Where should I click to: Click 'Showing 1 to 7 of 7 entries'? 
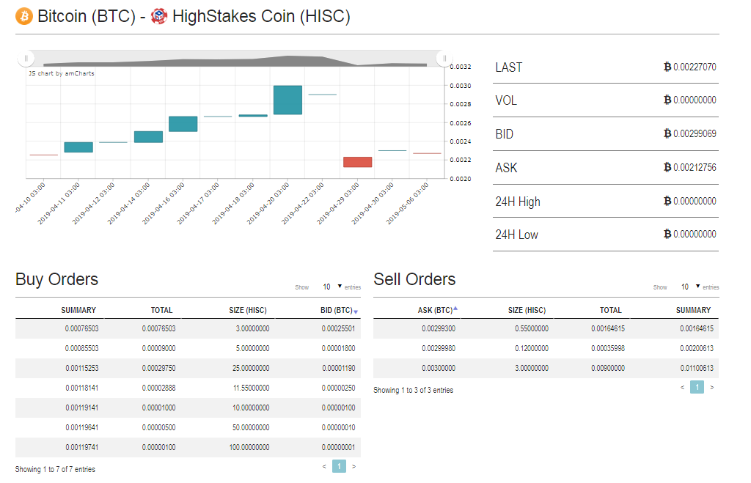pos(55,470)
